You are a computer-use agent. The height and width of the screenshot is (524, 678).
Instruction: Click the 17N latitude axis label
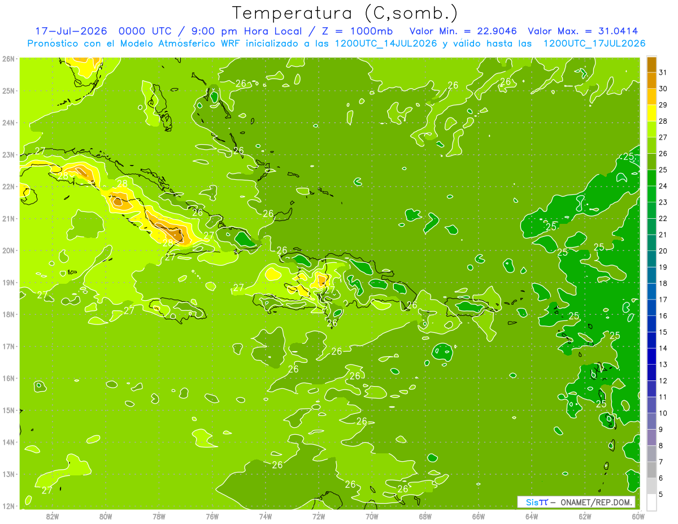tap(8, 346)
